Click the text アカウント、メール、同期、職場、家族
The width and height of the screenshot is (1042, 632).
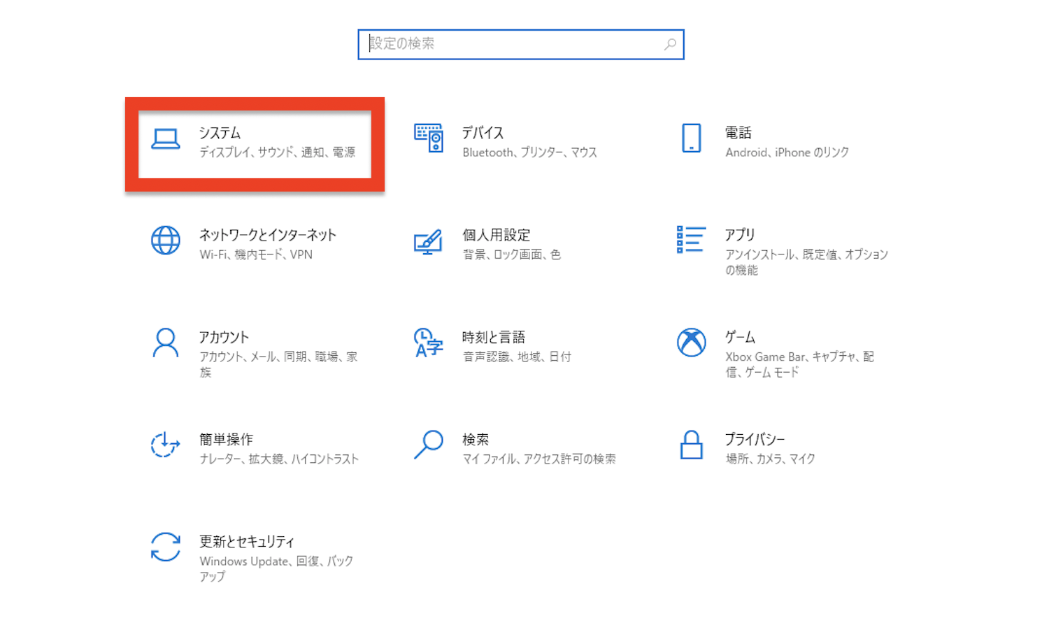(279, 364)
